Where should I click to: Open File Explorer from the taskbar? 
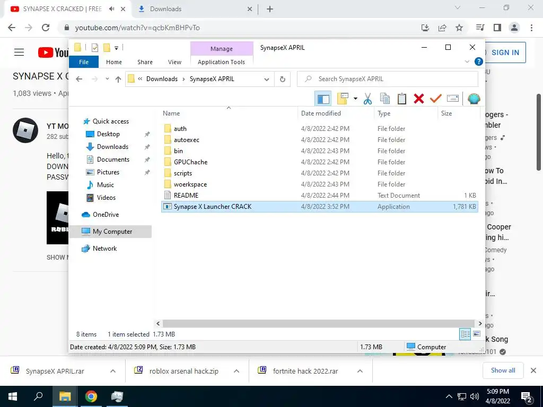point(65,396)
